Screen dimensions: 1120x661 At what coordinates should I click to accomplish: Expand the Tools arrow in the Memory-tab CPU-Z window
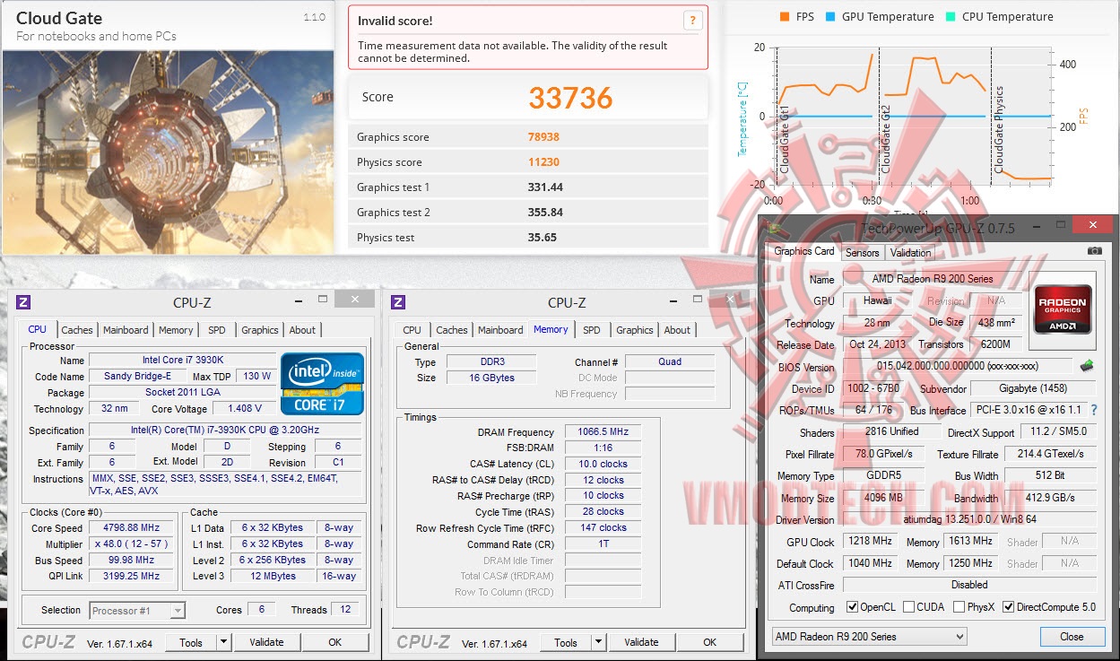[599, 642]
